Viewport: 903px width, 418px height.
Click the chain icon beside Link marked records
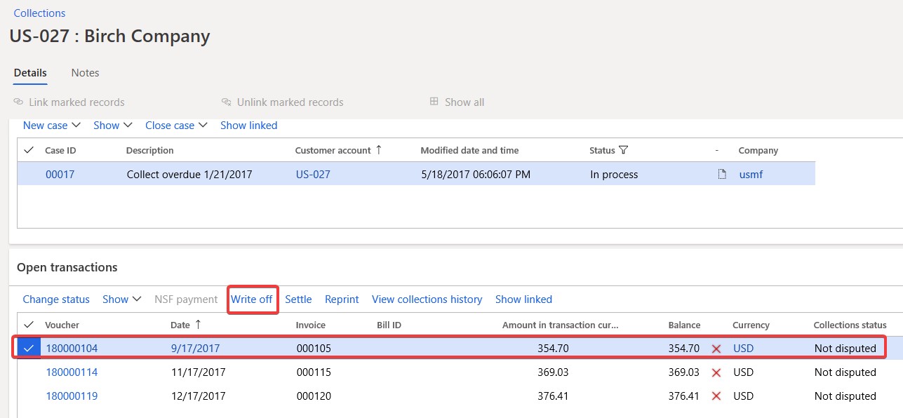(18, 102)
